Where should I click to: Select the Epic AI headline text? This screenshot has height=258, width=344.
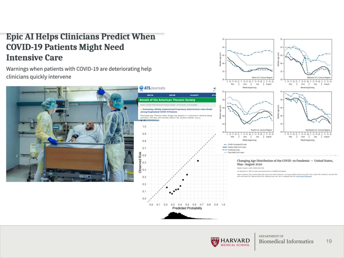(x=81, y=47)
